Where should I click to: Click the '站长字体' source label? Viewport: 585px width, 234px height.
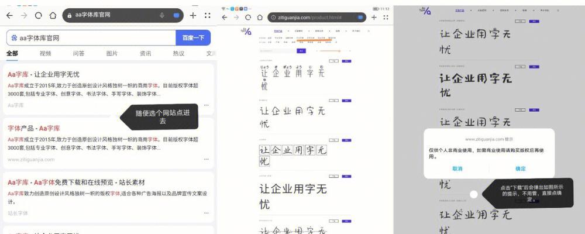coord(18,213)
